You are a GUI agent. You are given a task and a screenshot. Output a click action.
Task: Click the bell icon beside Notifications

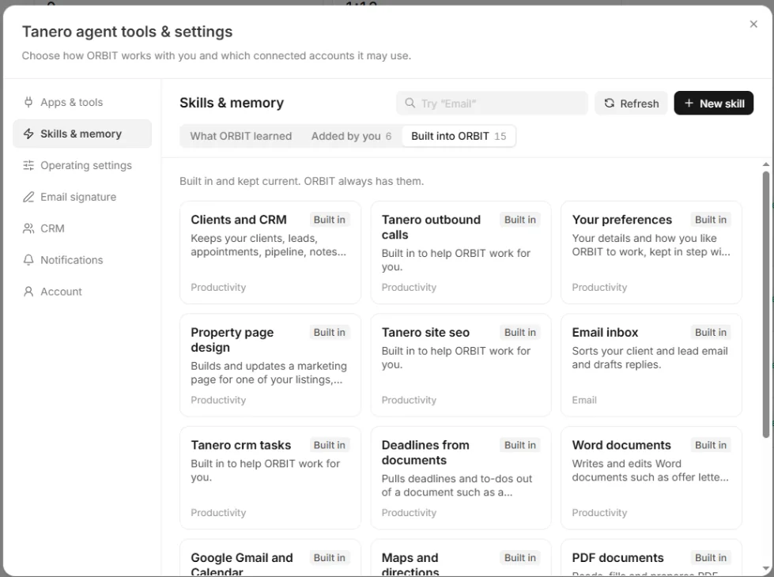[28, 260]
